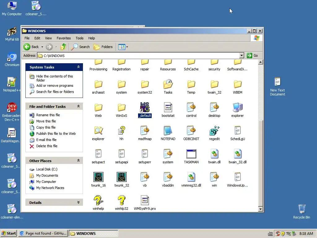Click Add or remove programs link

[x=54, y=86]
